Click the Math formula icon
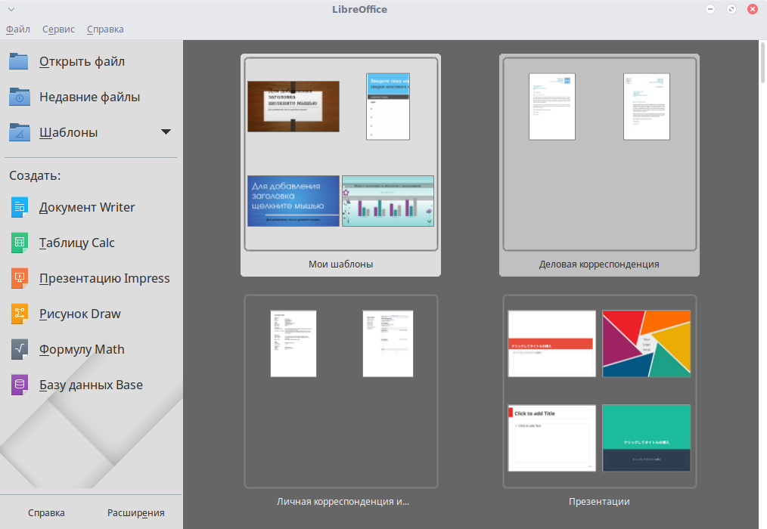767x529 pixels. [x=20, y=350]
